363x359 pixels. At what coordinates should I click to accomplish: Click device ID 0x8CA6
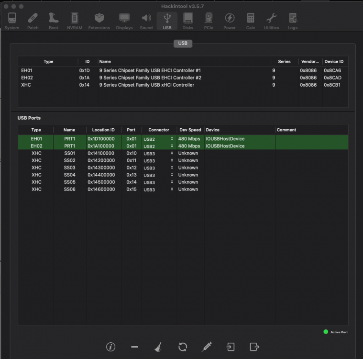pos(332,70)
